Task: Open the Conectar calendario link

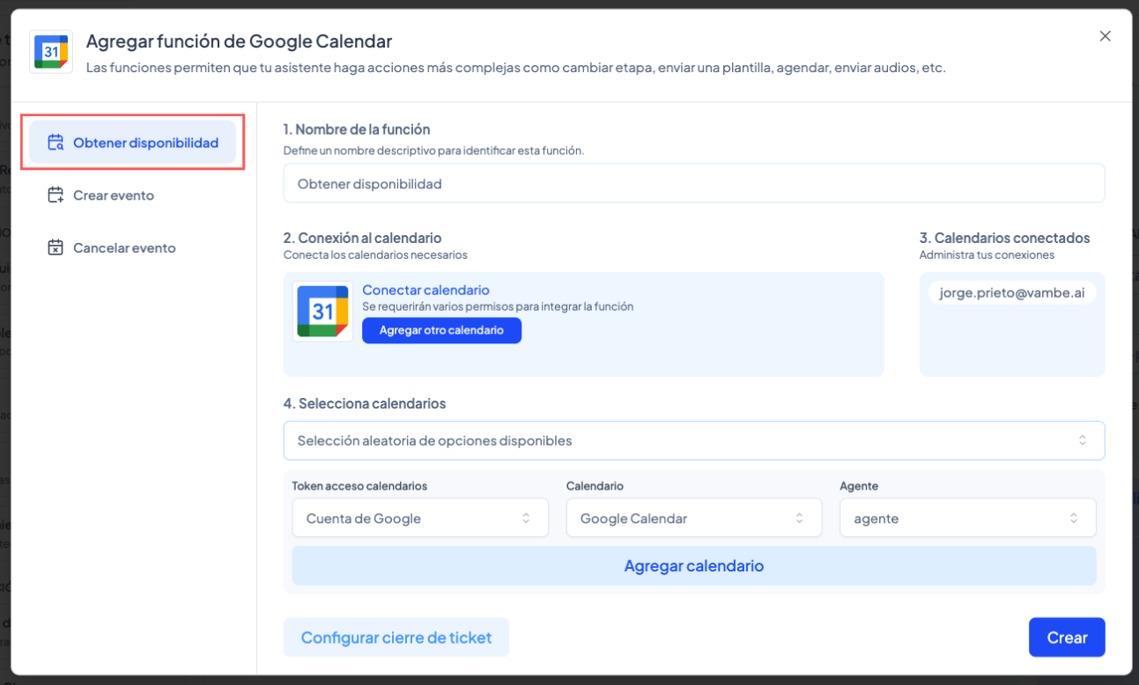Action: pyautogui.click(x=425, y=290)
